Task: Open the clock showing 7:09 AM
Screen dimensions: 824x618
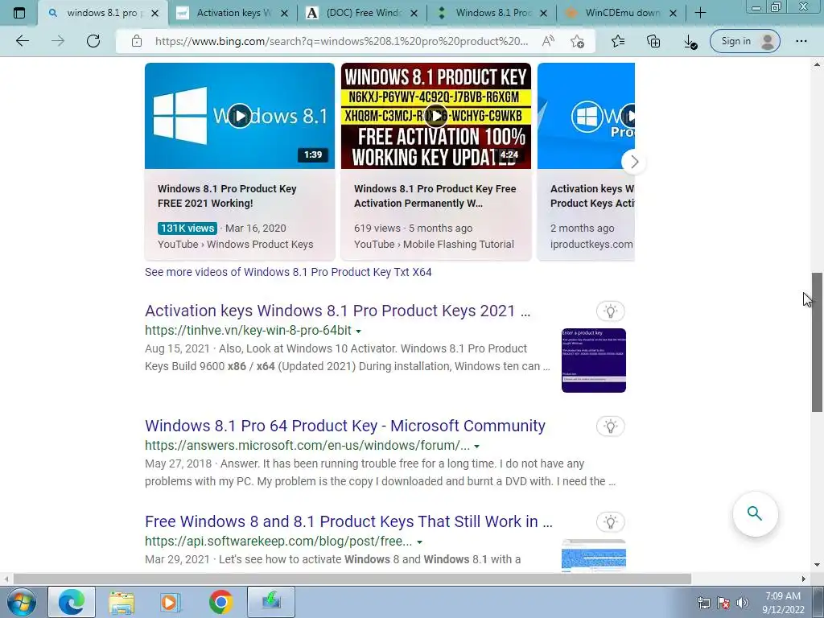Action: 783,603
